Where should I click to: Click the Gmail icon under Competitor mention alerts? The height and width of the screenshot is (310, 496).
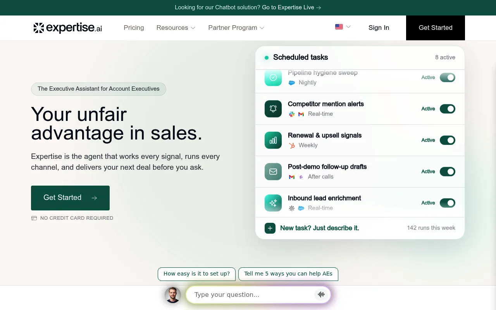[x=301, y=114]
